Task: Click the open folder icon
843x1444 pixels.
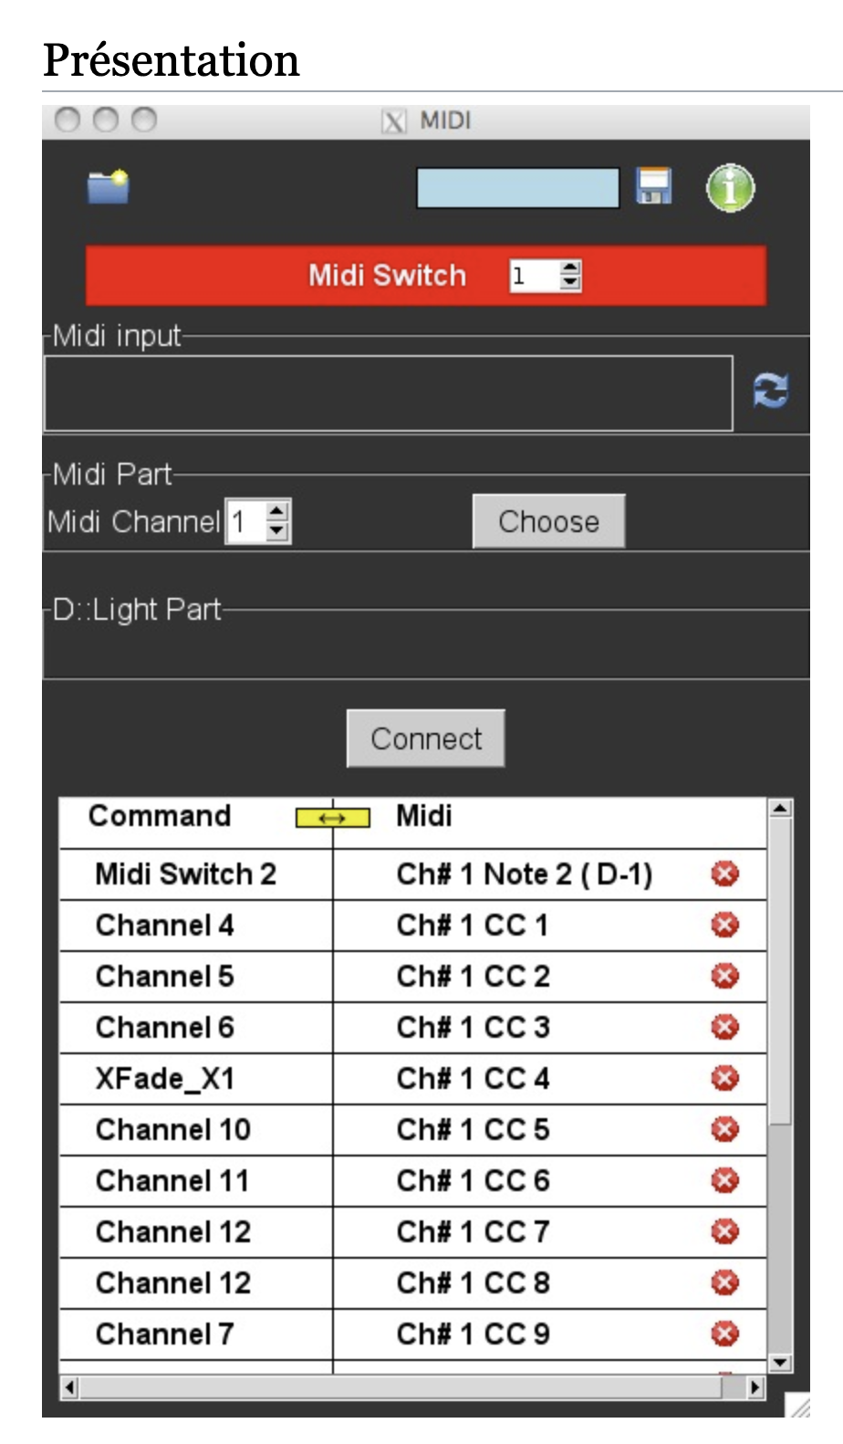Action: [108, 188]
